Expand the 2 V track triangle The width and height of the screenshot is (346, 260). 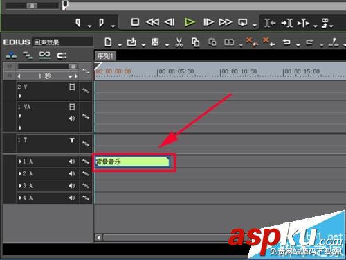(20, 96)
